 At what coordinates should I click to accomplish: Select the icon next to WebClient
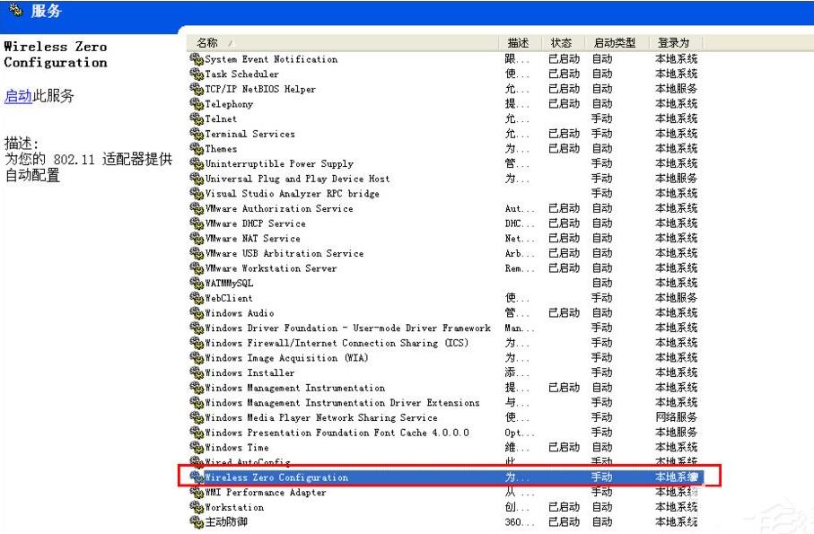point(197,298)
